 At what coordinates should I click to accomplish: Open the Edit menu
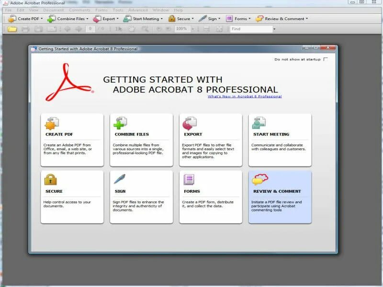[21, 10]
